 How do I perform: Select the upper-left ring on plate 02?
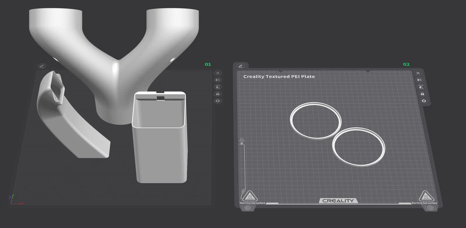coord(315,120)
